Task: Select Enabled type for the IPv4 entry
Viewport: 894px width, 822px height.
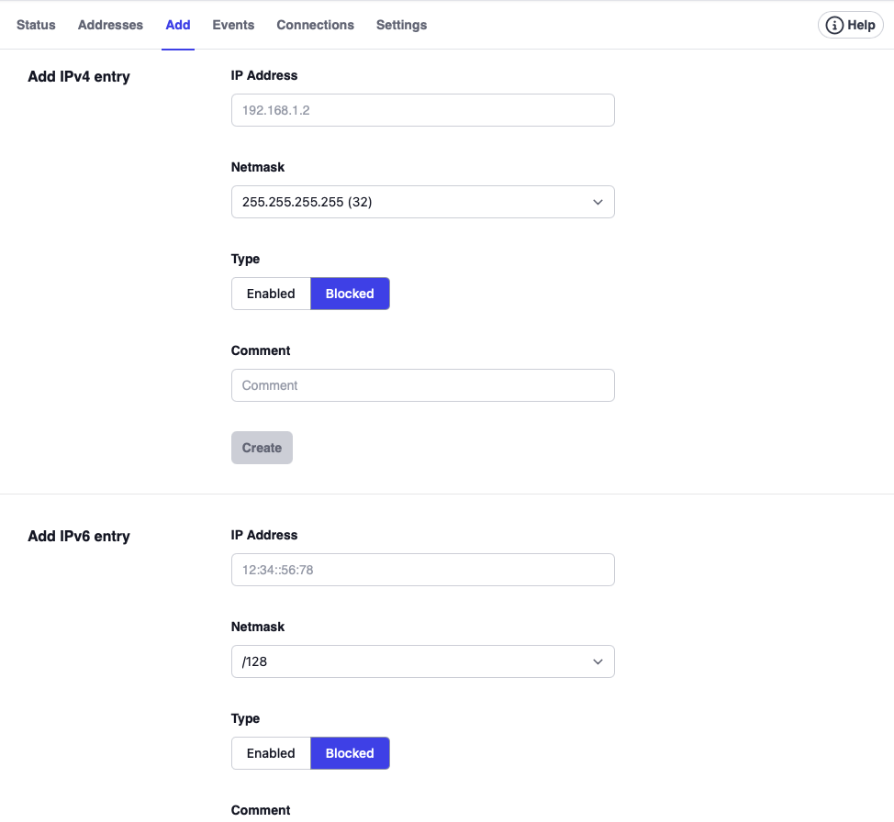Action: pos(271,294)
